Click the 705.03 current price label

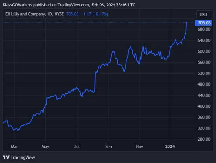click(204, 23)
